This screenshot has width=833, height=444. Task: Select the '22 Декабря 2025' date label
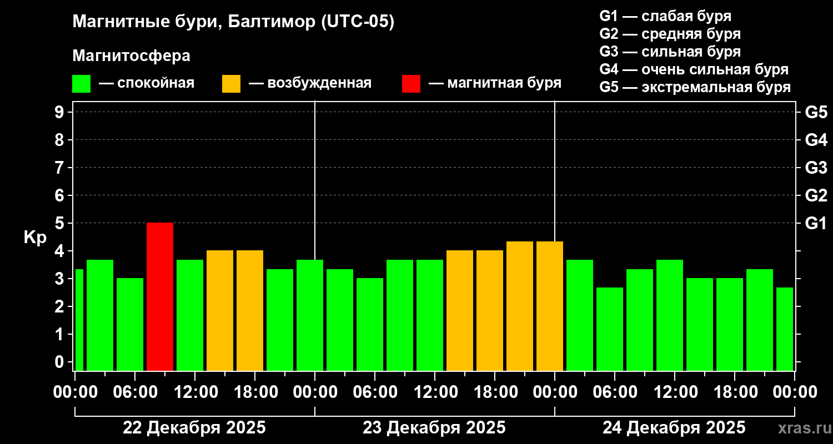(194, 428)
